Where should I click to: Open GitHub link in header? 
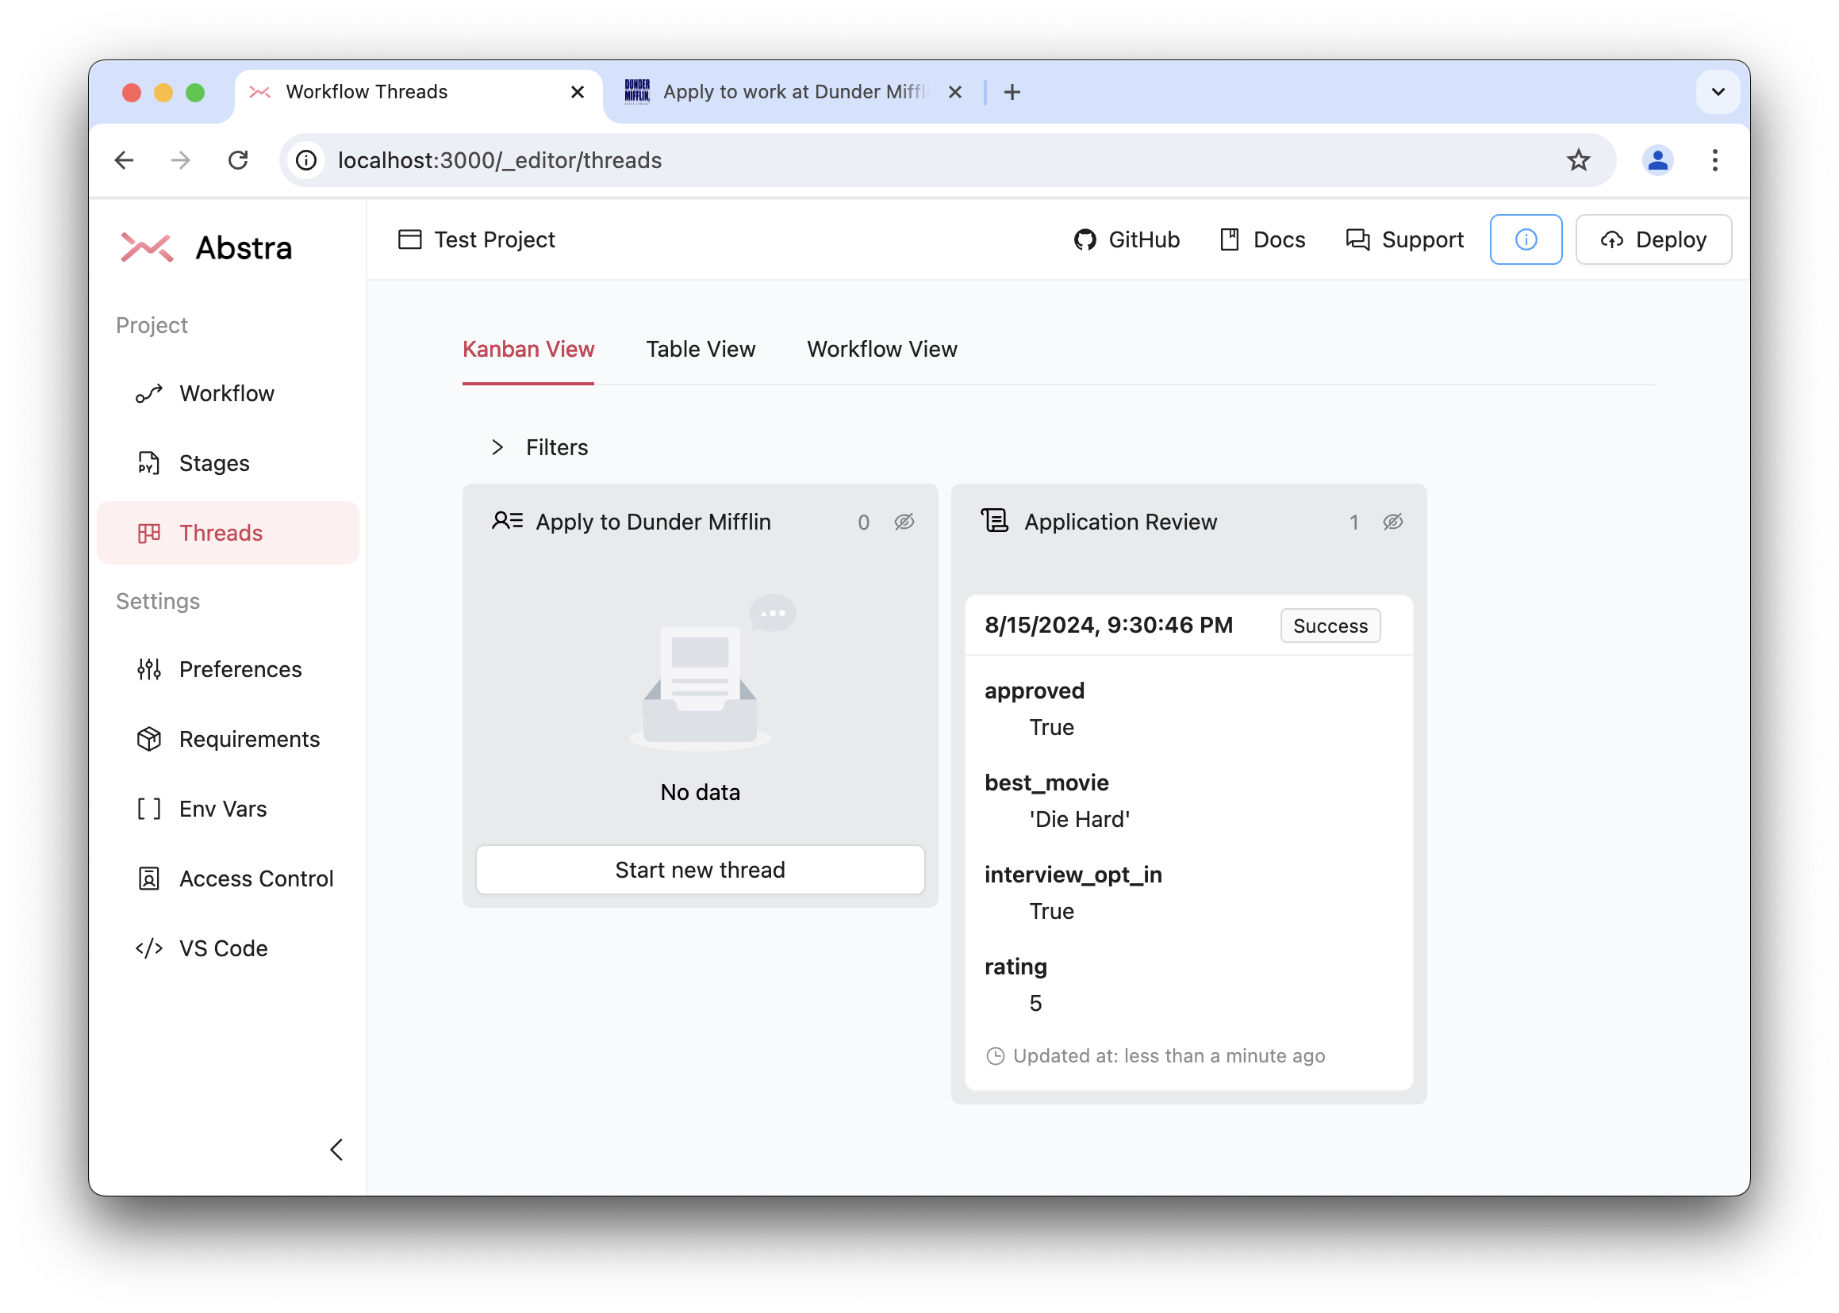pos(1130,239)
